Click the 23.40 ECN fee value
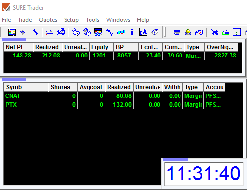Viewport: 247px width, 190px height. click(153, 56)
